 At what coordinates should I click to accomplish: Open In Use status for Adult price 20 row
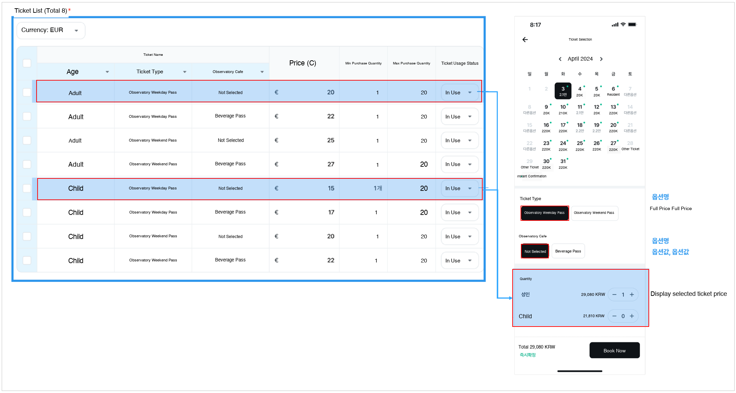(x=460, y=92)
